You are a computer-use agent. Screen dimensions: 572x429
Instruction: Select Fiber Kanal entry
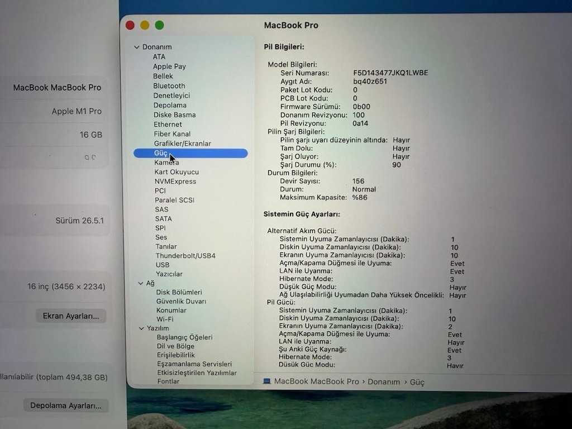pos(172,134)
